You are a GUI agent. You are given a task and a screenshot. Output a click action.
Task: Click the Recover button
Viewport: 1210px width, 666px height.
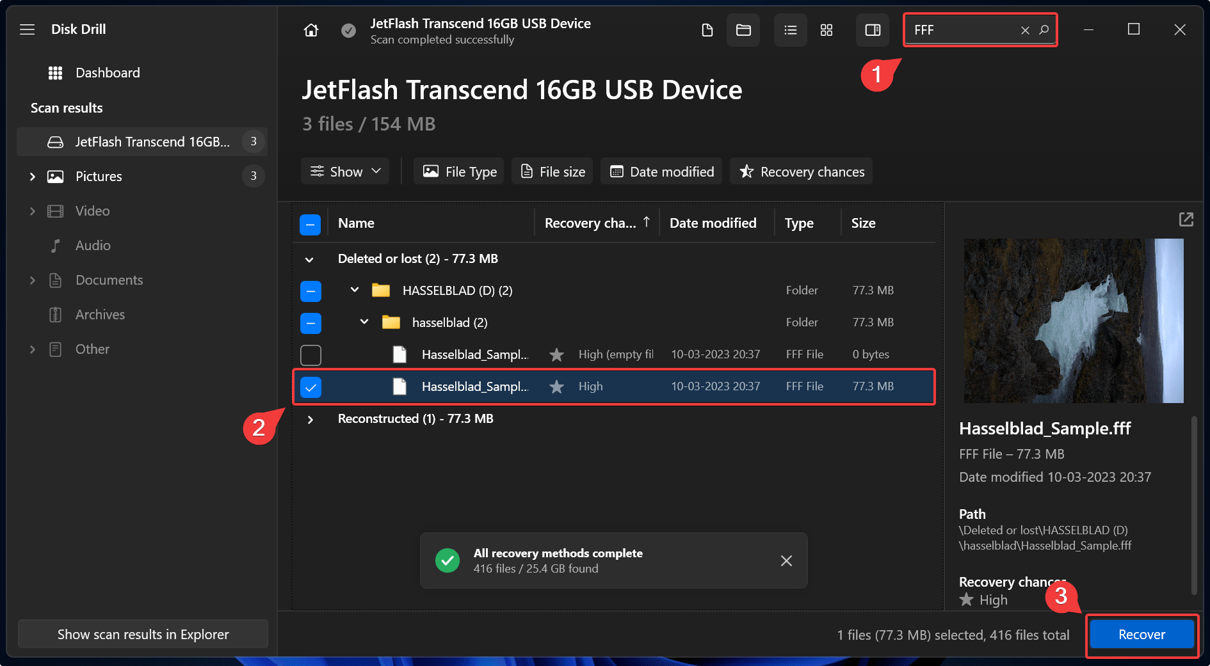(1142, 635)
